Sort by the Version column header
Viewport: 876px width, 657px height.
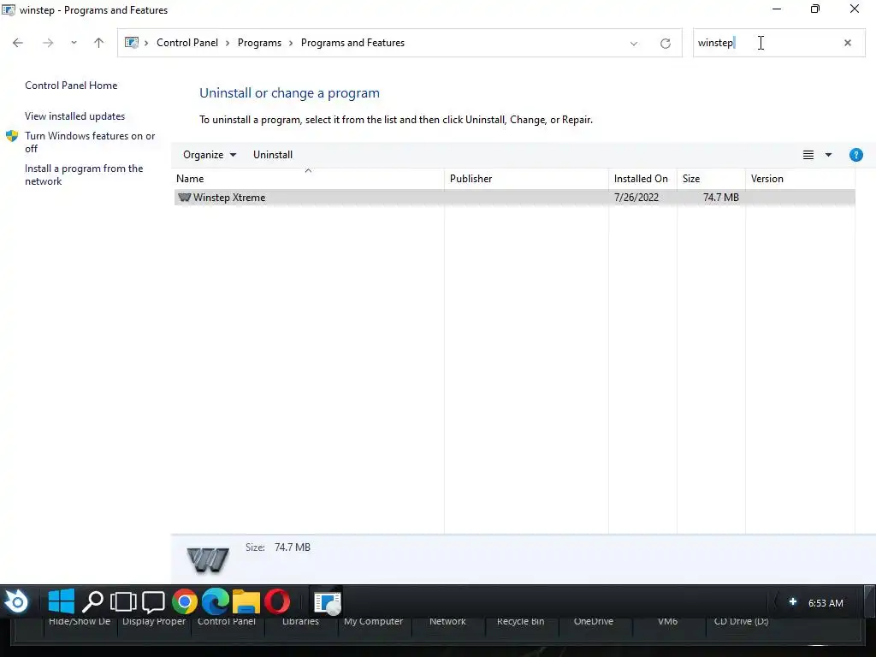800,179
